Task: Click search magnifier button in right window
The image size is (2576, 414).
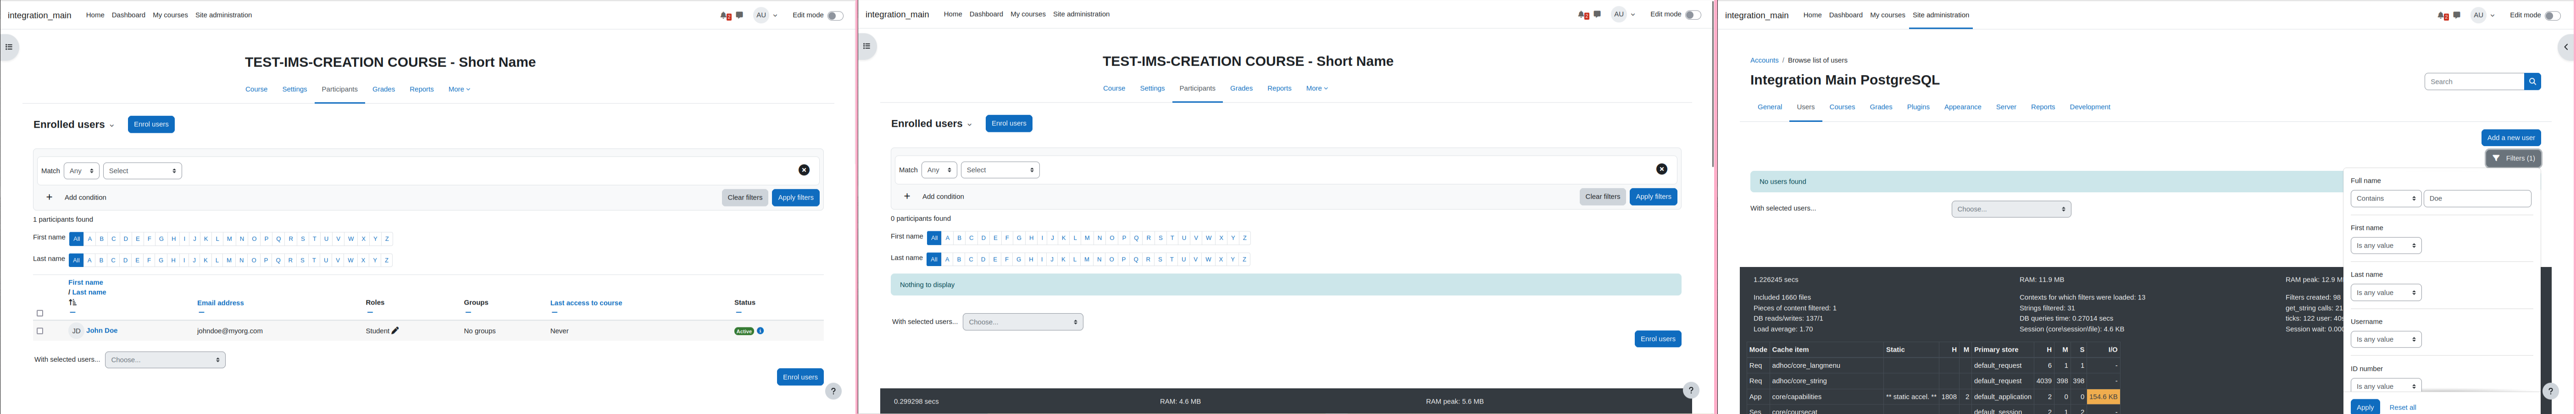Action: click(2532, 82)
